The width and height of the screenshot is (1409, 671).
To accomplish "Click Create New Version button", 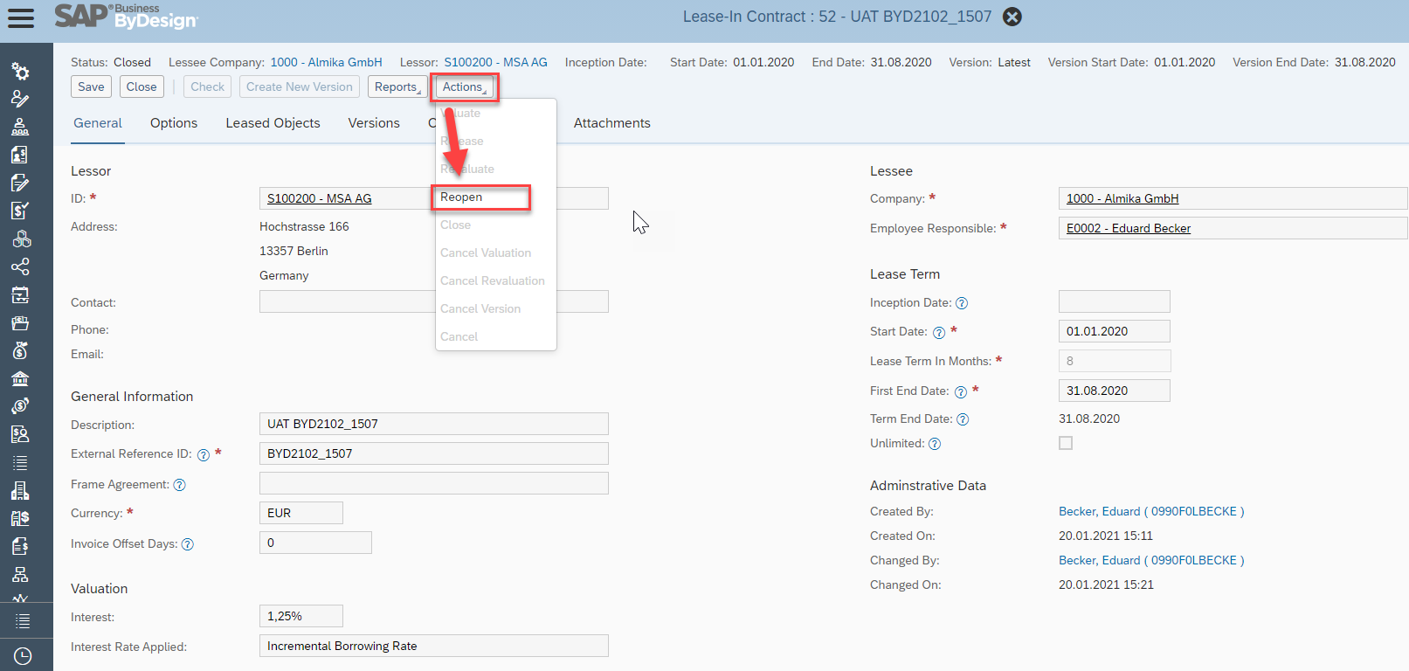I will (300, 86).
